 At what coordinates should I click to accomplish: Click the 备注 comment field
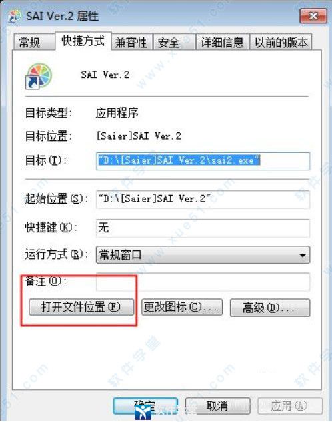coord(203,282)
